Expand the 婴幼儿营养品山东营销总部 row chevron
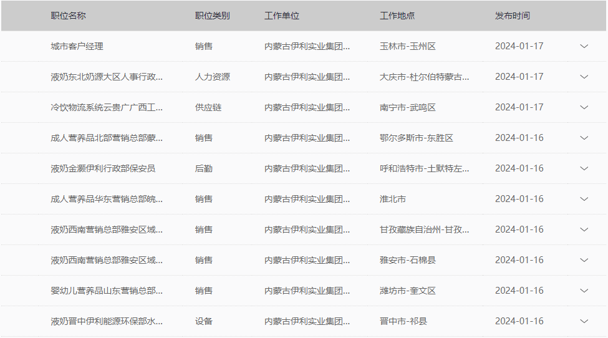 (584, 291)
